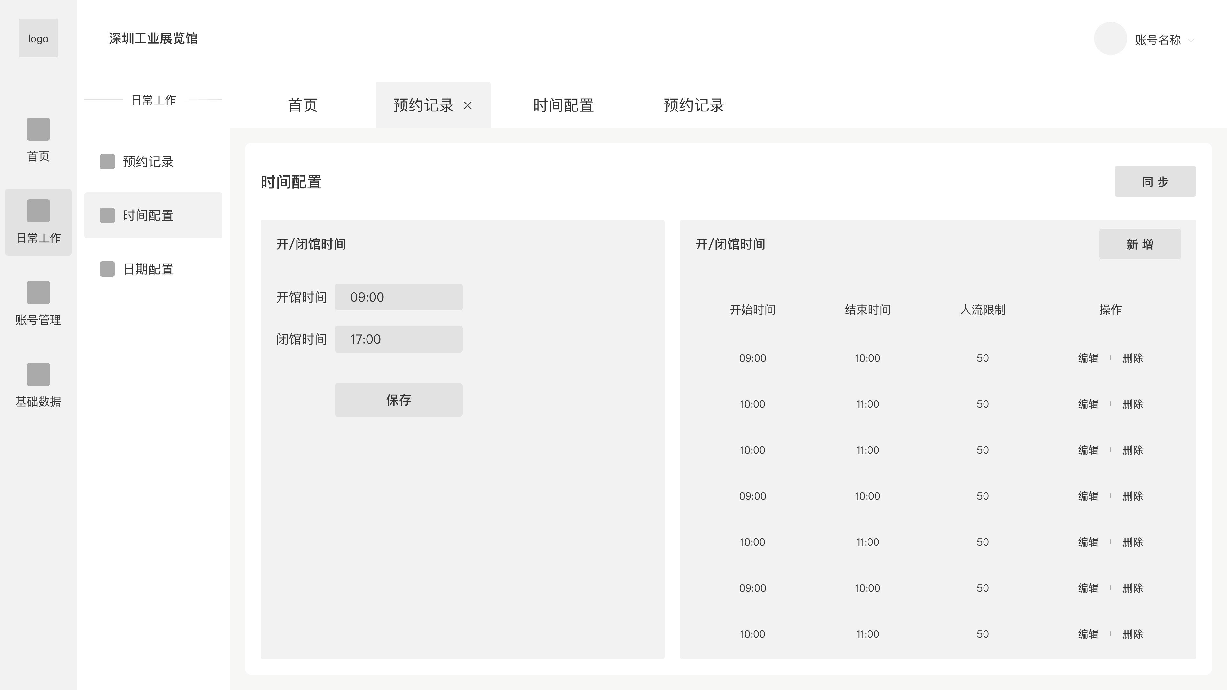Click the icon beside 预约记录 in the submenu
The height and width of the screenshot is (690, 1227).
(x=107, y=161)
